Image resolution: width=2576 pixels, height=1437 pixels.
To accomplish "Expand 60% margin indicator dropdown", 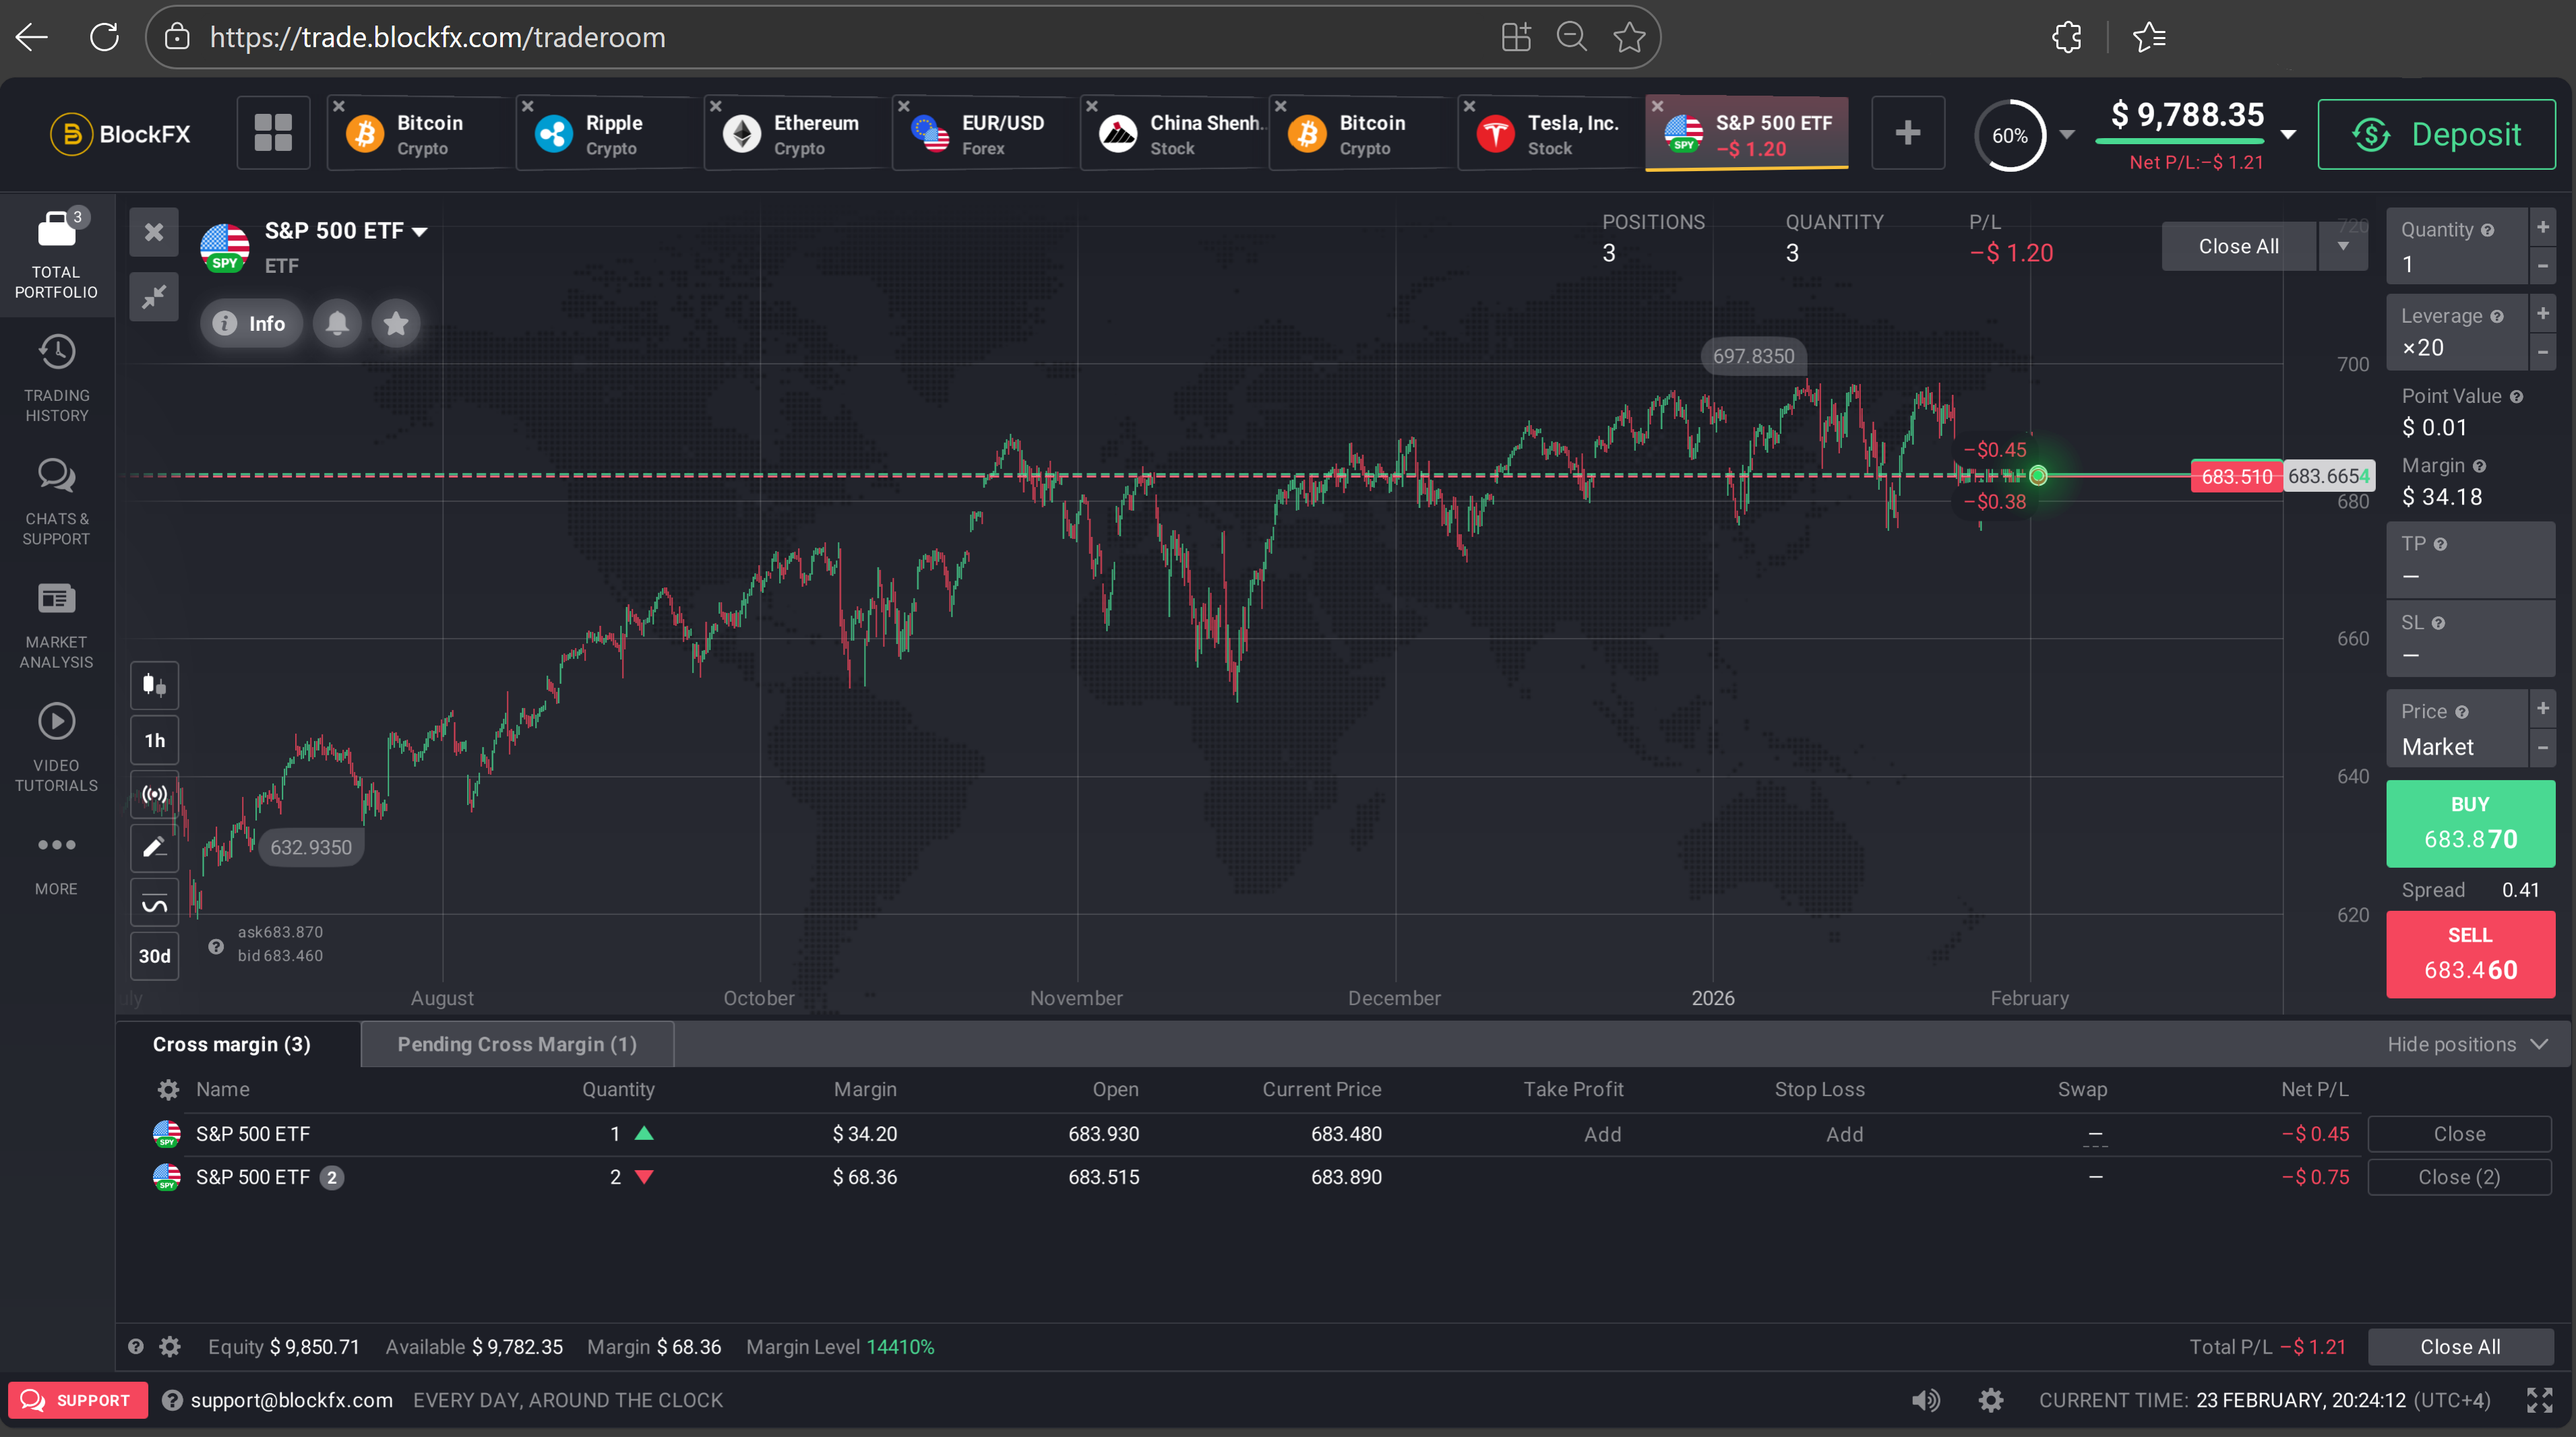I will [x=2067, y=135].
